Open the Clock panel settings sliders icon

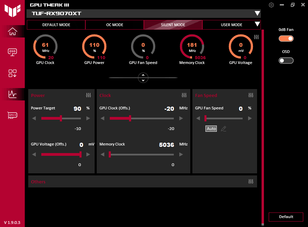point(184,95)
